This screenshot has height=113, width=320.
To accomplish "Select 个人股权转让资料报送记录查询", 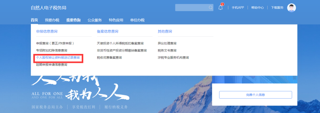I will pyautogui.click(x=58, y=58).
